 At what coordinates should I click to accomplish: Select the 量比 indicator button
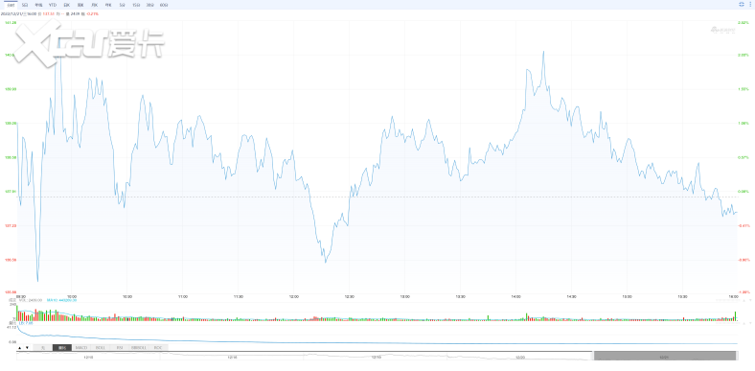pos(62,347)
